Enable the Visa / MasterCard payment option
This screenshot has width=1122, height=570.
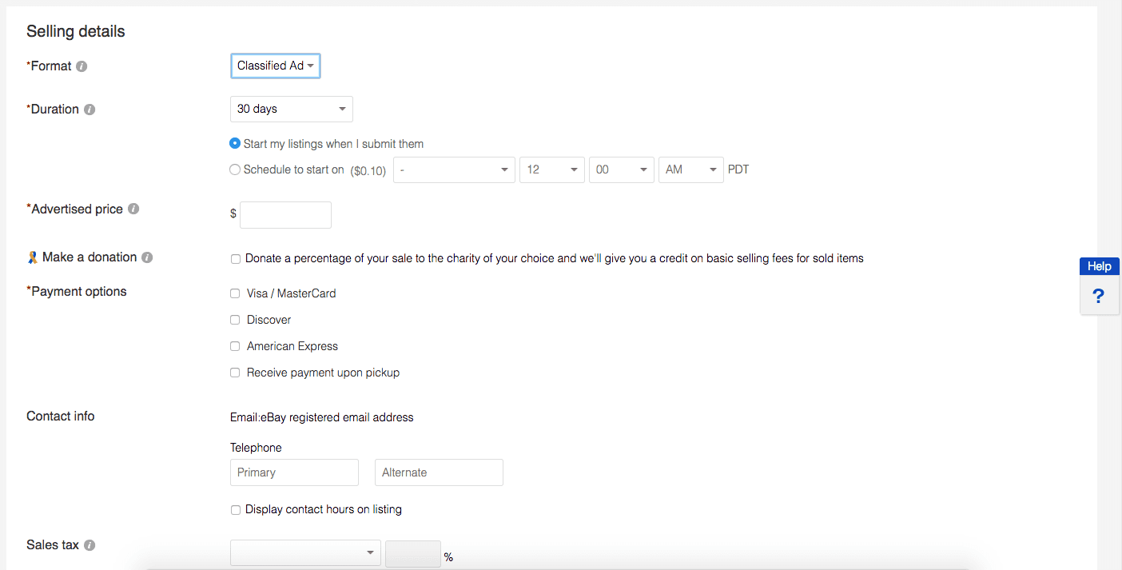[x=235, y=293]
